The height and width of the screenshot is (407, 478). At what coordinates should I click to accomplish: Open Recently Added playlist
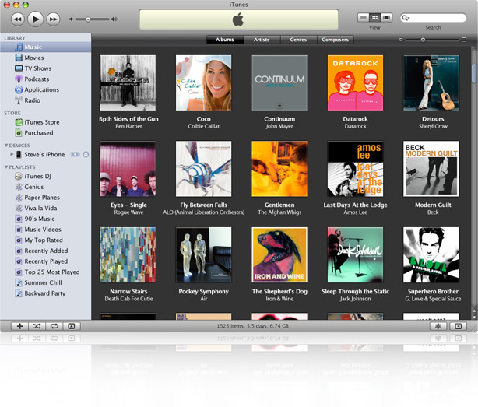(x=45, y=251)
